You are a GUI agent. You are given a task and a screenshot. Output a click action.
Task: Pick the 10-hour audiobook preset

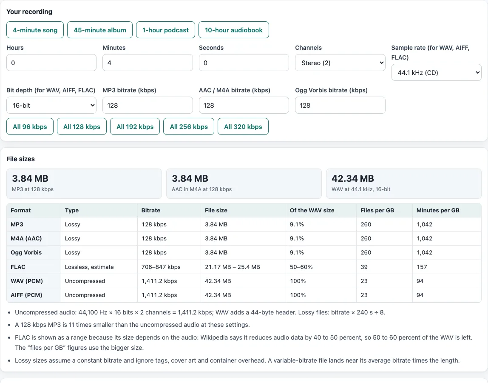pos(234,30)
